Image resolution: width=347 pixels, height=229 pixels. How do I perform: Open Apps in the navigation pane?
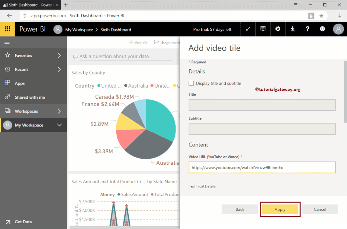(x=20, y=83)
